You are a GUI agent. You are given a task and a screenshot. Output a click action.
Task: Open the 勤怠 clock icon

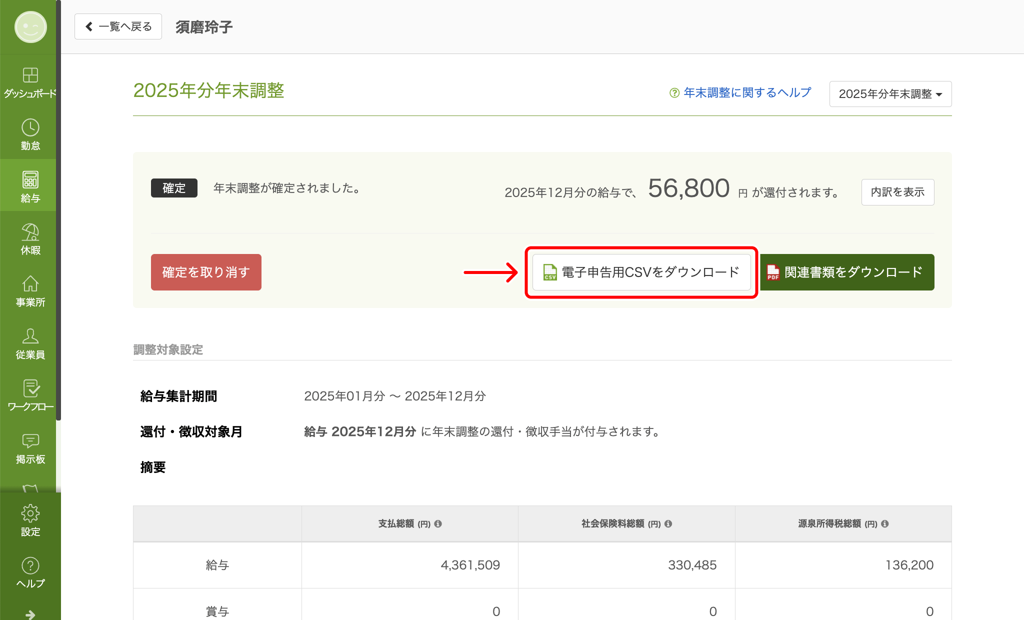tap(30, 128)
